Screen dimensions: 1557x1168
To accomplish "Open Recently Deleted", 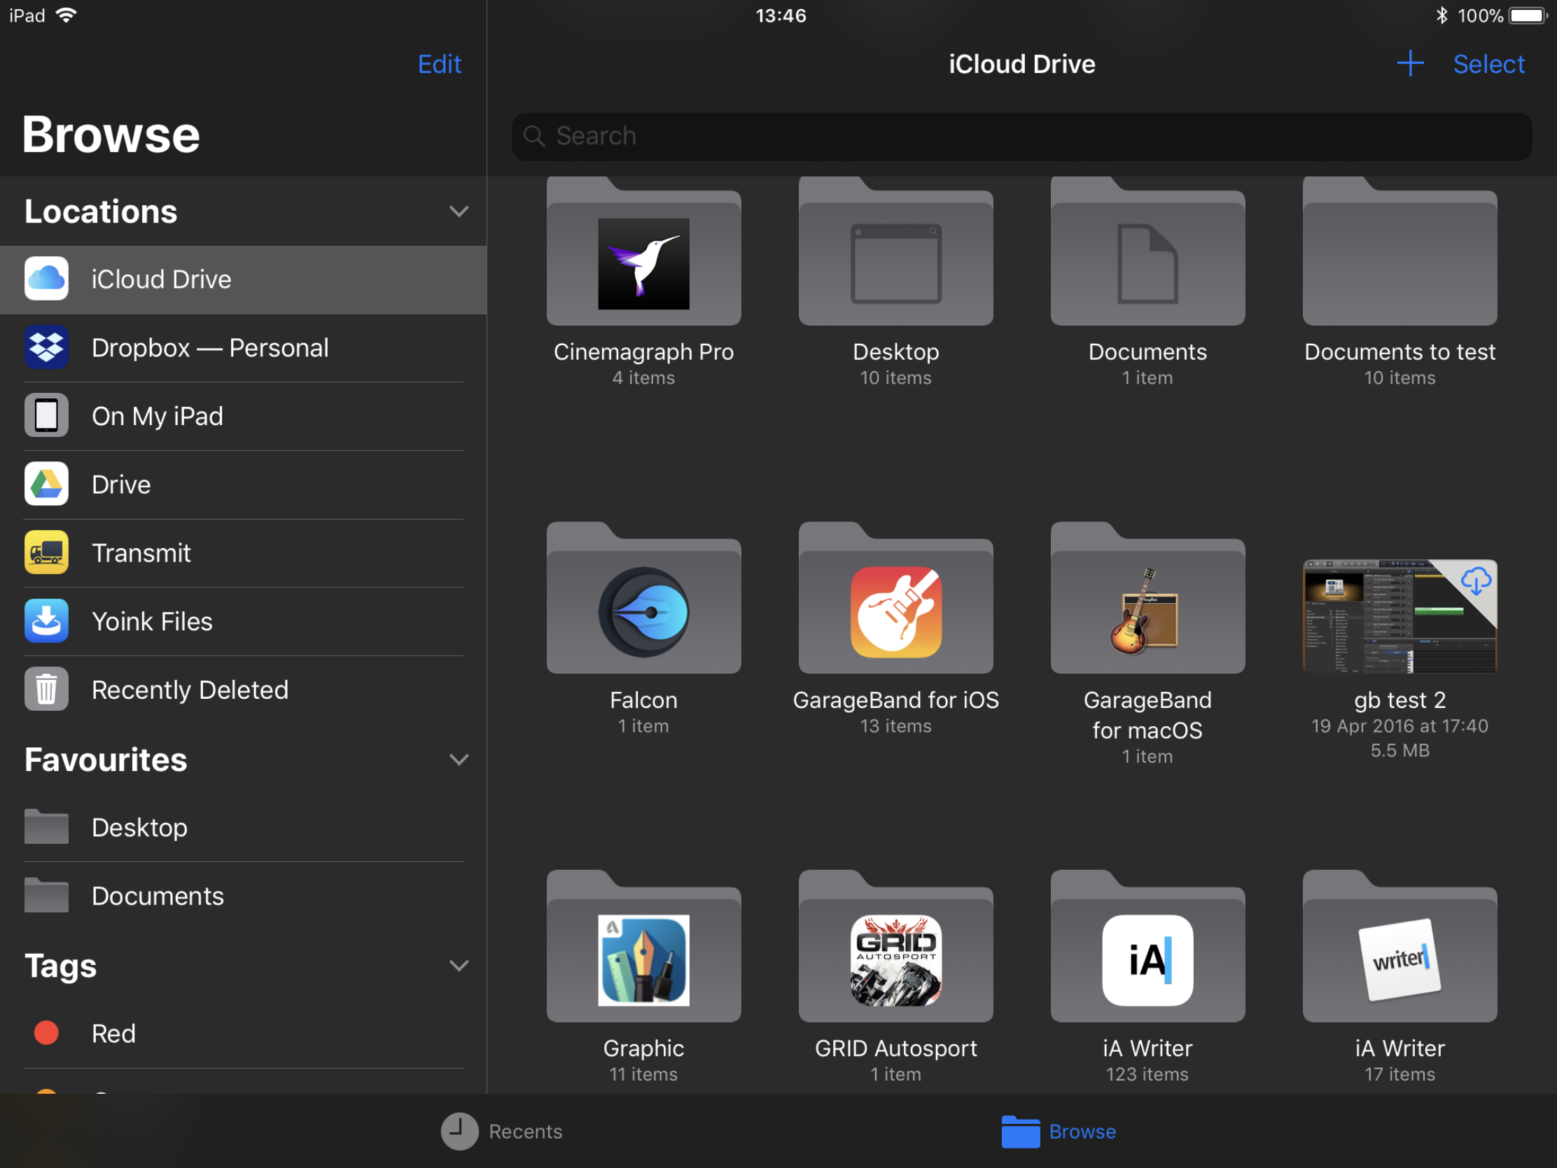I will [243, 689].
